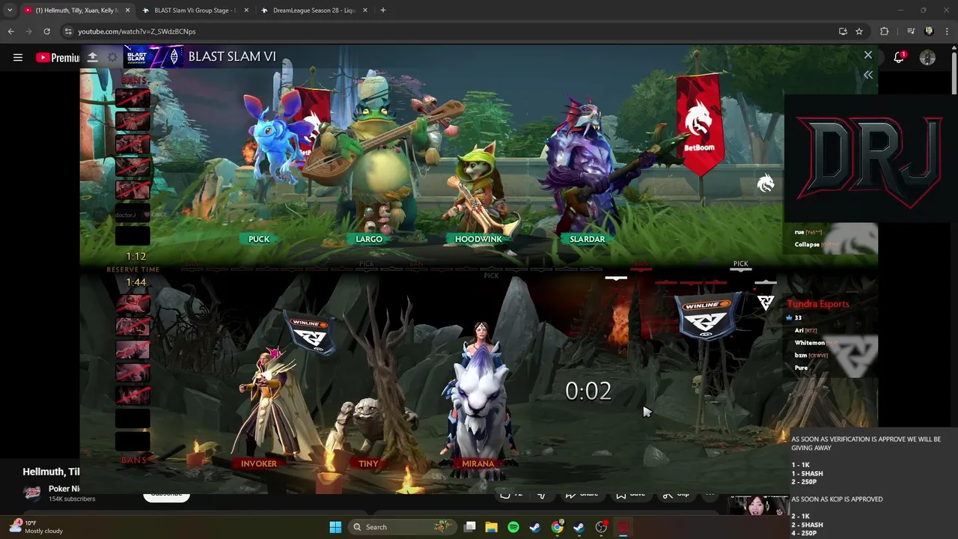Screen dimensions: 958x539
Task: Click the 'BLAST SLAM VI' title text
Action: (232, 56)
